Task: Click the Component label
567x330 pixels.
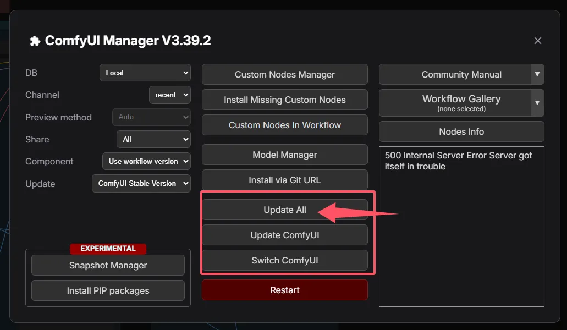Action: click(49, 161)
